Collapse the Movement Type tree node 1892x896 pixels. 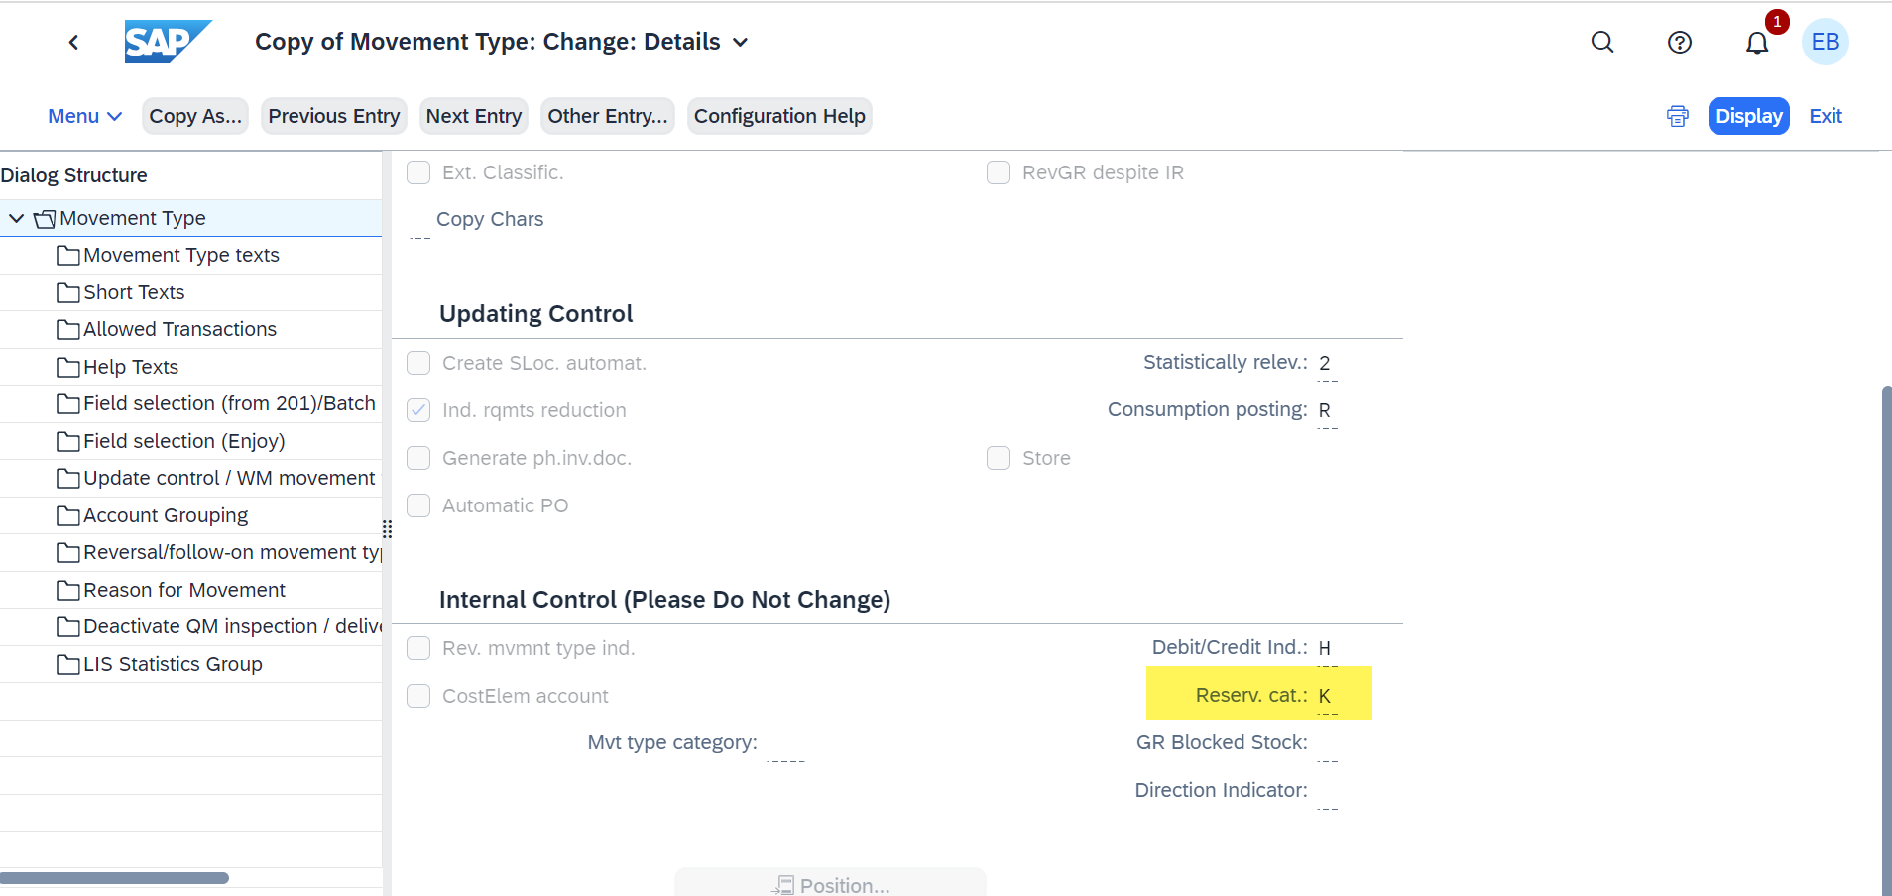tap(16, 218)
